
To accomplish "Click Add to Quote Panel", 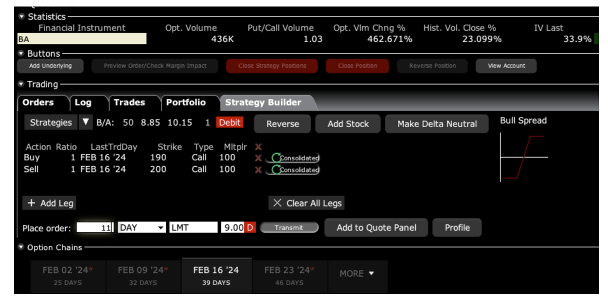I will (x=376, y=227).
